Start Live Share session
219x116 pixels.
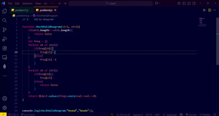click(x=28, y=115)
